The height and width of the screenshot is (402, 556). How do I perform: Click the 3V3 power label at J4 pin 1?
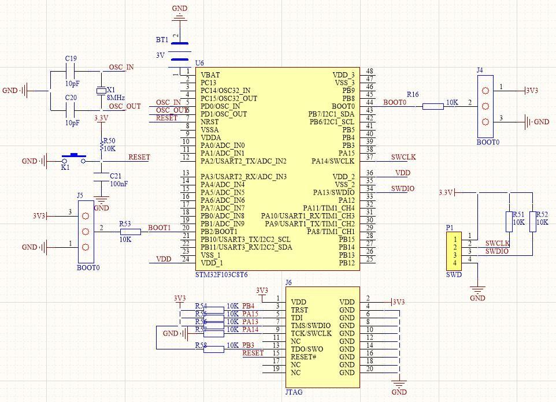tap(532, 91)
